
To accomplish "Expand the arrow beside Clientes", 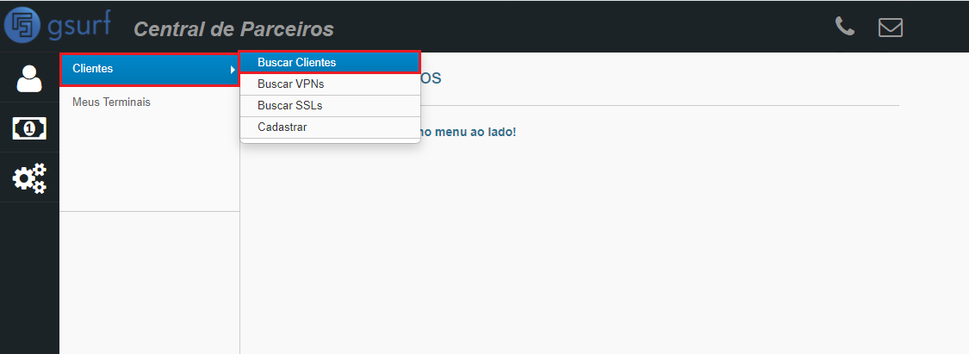I will click(x=233, y=69).
